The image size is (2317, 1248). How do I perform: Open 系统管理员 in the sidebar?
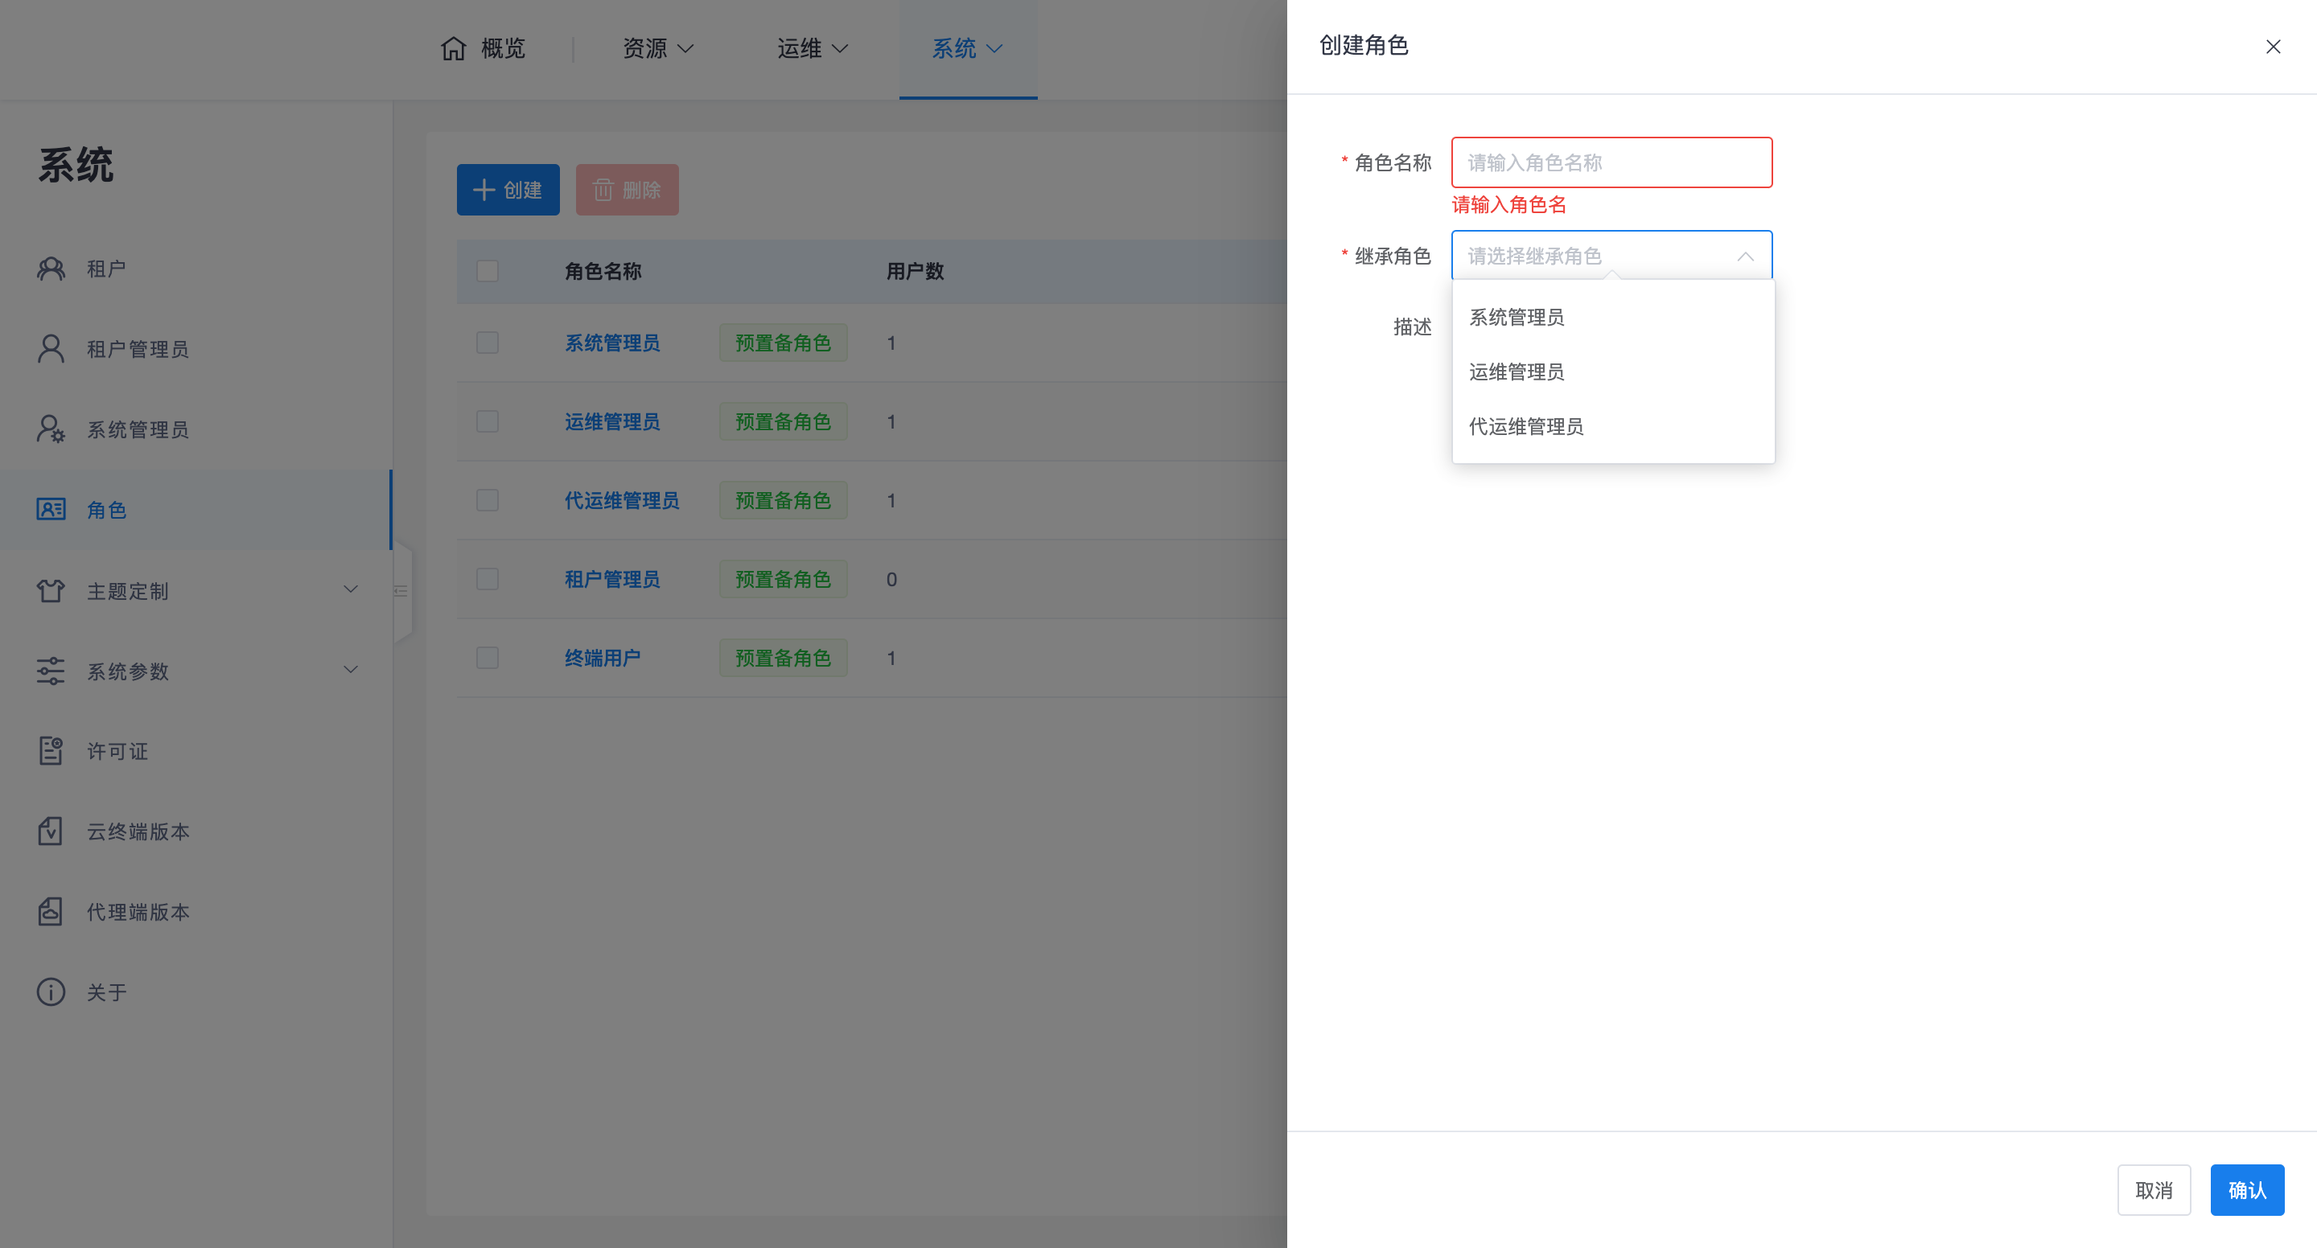pos(196,429)
